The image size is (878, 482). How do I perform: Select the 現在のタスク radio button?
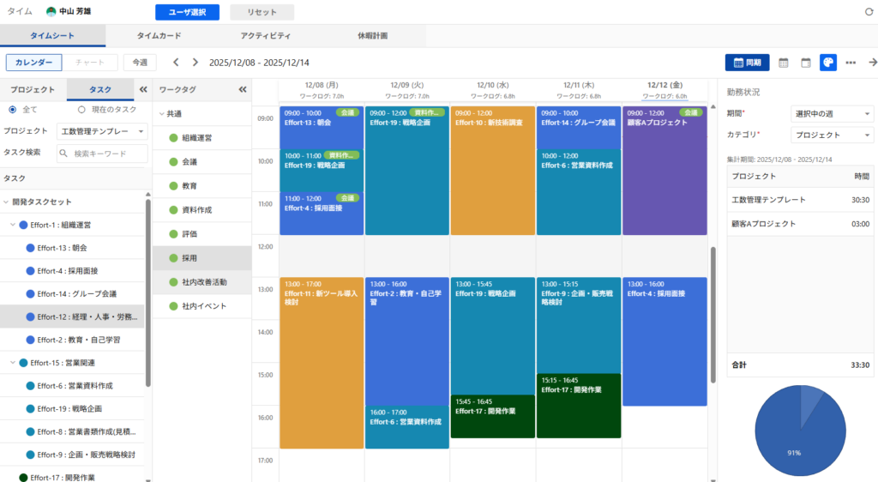pos(81,109)
